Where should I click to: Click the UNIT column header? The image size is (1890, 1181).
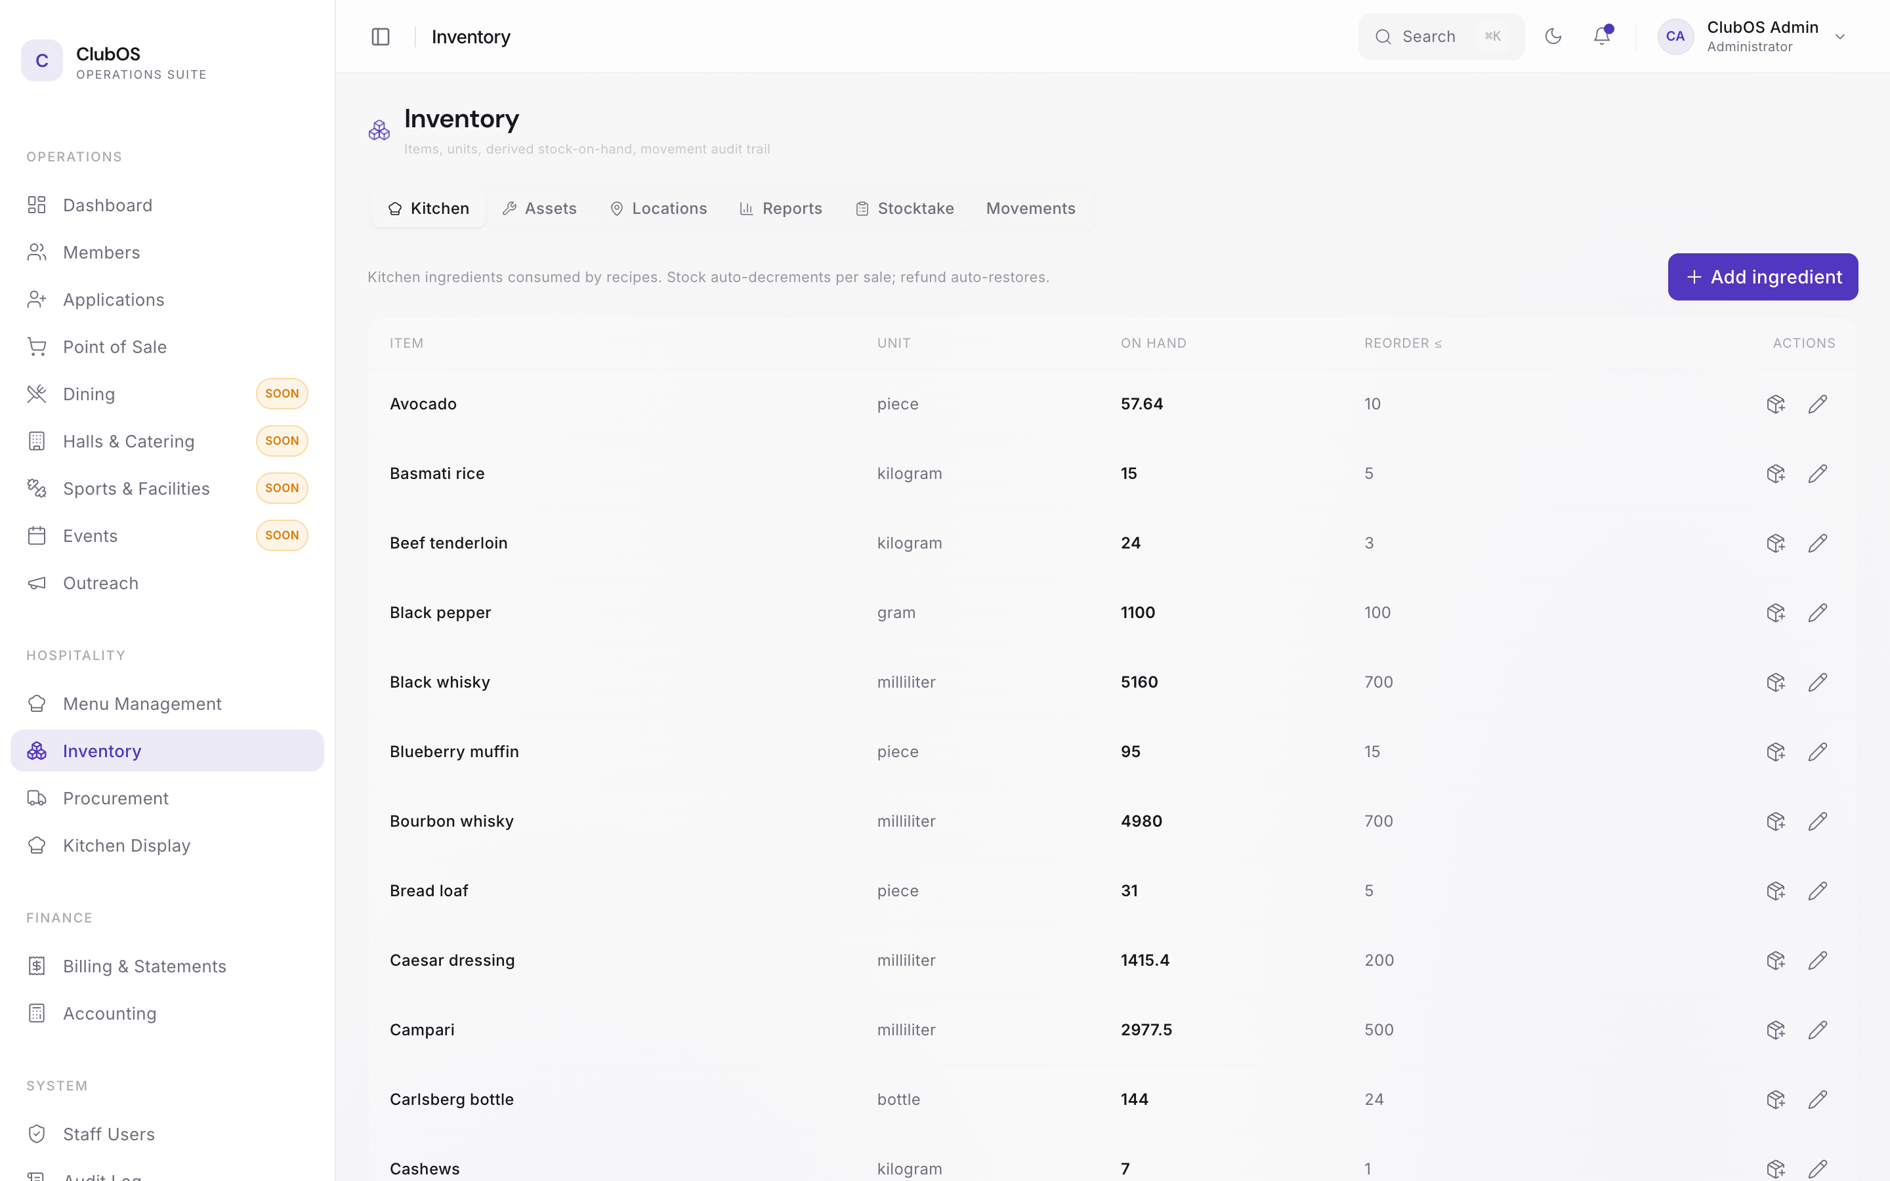893,343
